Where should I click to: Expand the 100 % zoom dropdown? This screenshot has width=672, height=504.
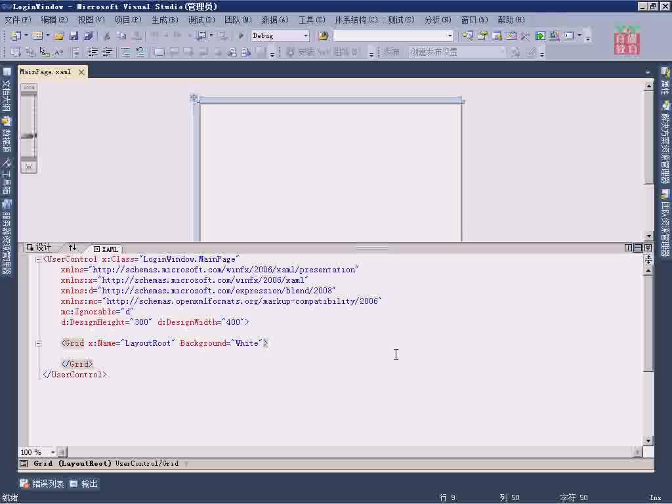[52, 452]
